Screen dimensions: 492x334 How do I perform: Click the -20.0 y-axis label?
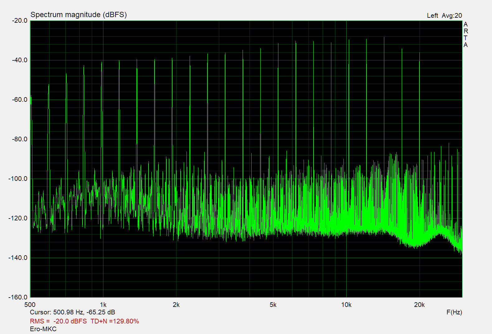pos(20,21)
